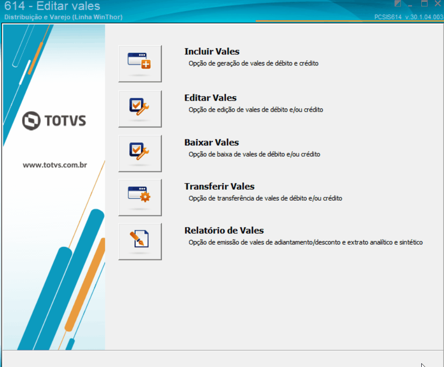Open the Transferir Vales gear icon button
The width and height of the screenshot is (444, 367).
[x=140, y=197]
